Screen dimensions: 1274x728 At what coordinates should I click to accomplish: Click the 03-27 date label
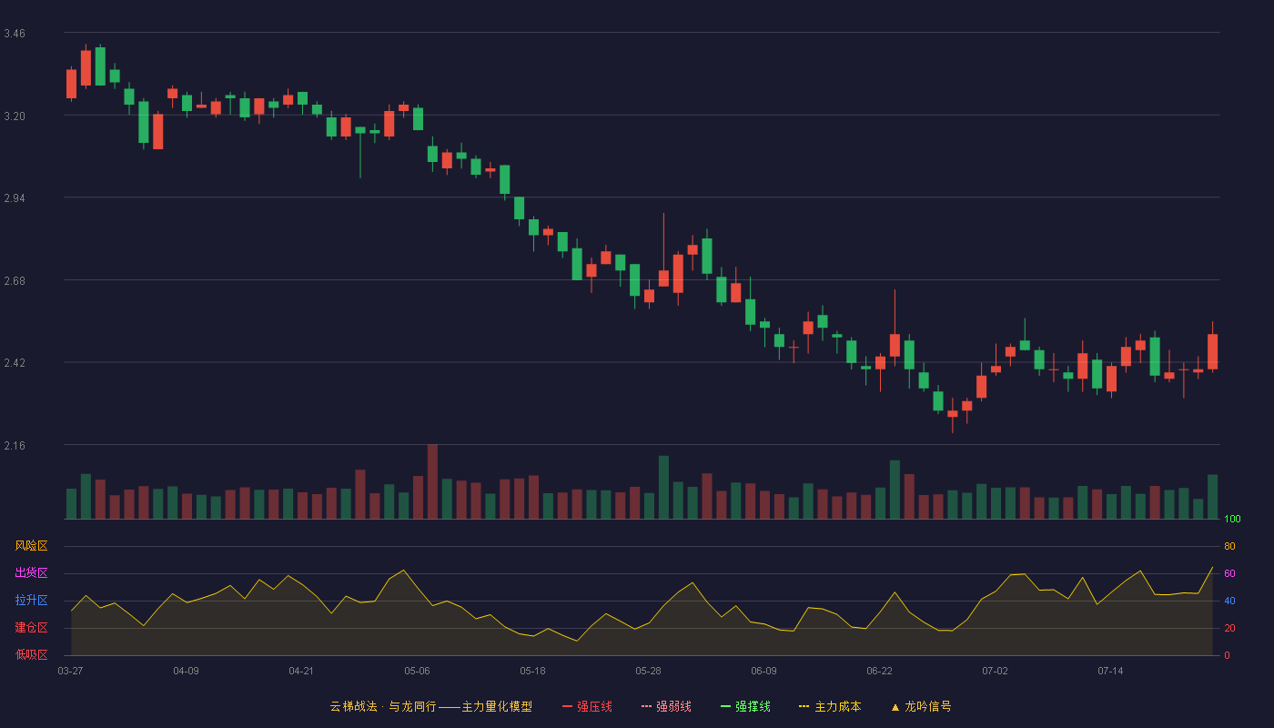(x=70, y=671)
